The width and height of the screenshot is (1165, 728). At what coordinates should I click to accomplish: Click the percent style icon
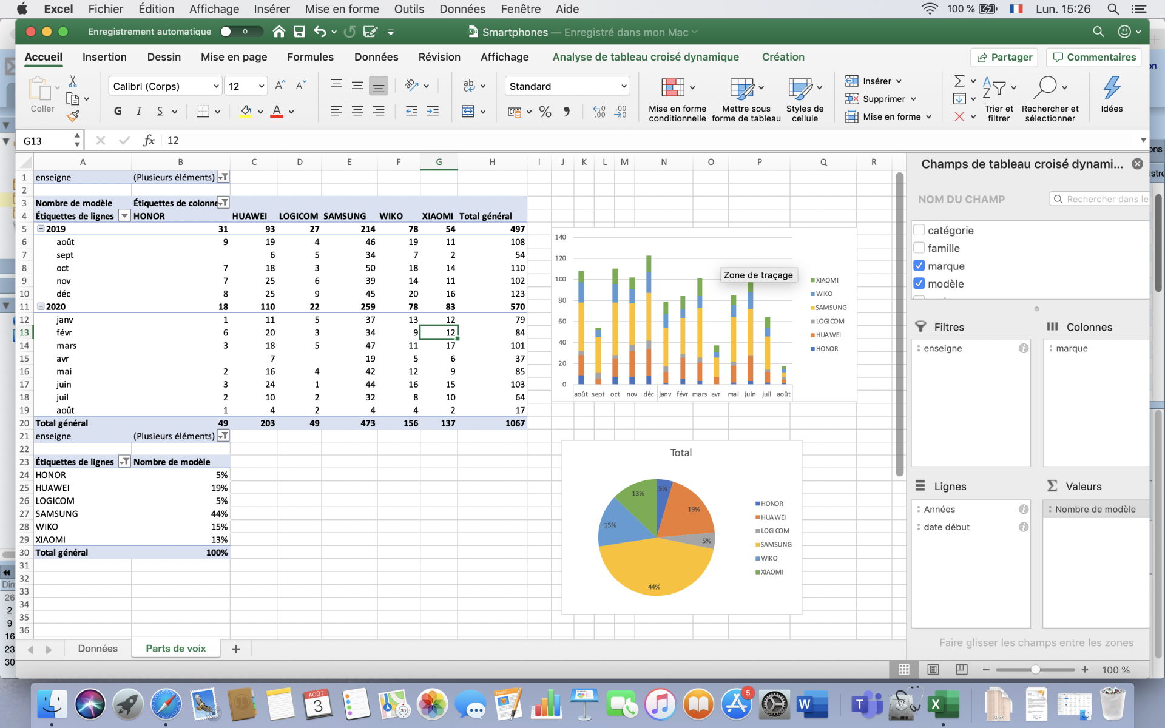[545, 112]
